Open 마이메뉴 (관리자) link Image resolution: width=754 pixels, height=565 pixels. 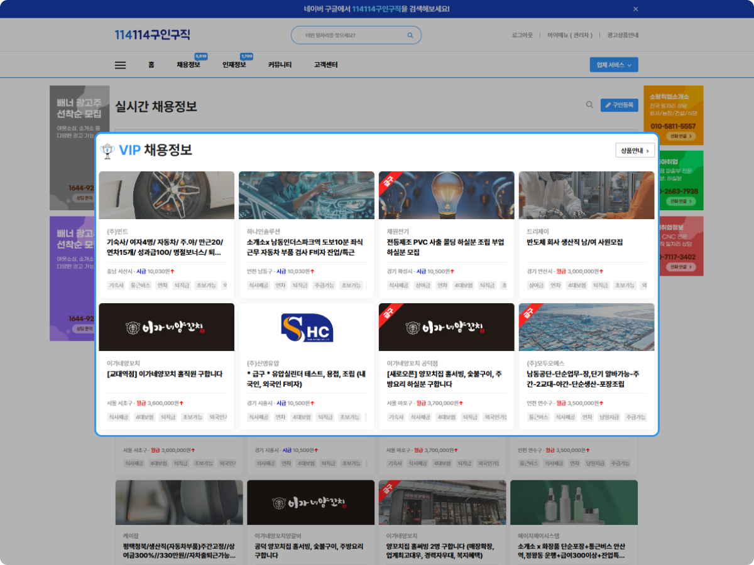point(570,35)
